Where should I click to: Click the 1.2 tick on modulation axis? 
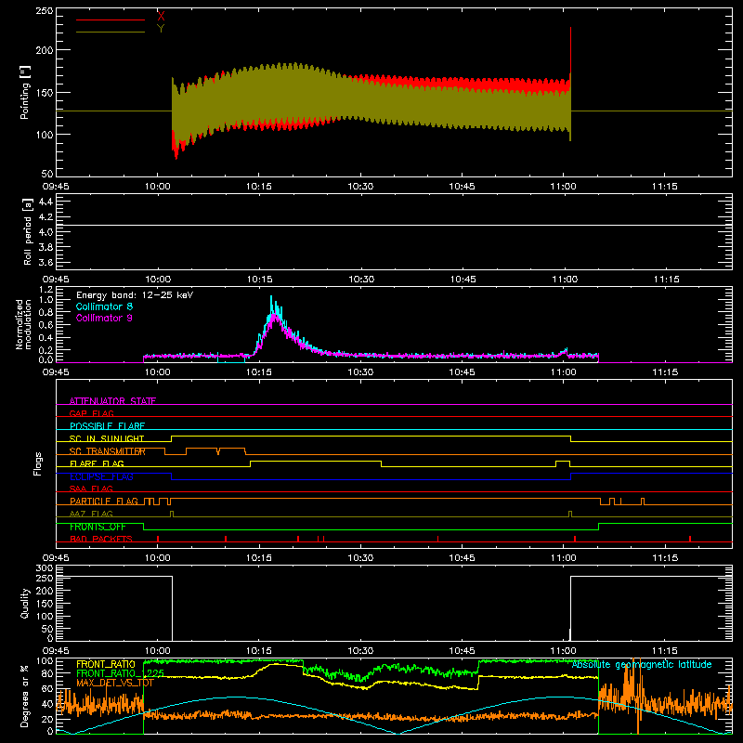[x=46, y=289]
